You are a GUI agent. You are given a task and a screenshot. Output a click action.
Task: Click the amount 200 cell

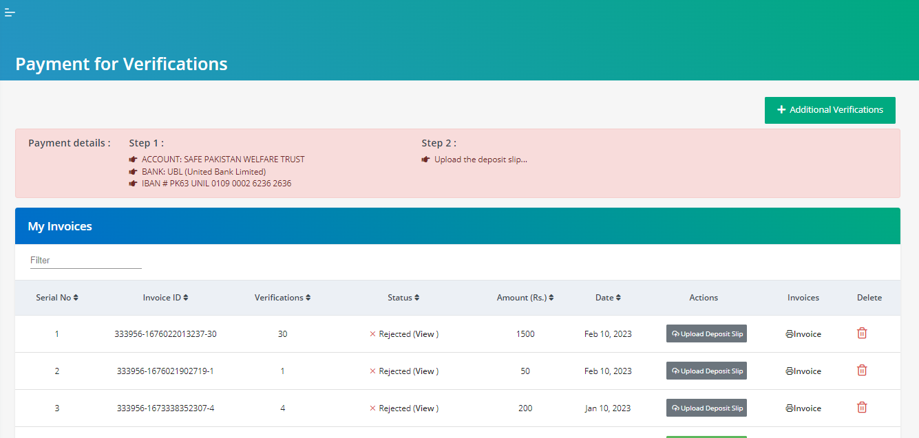525,408
